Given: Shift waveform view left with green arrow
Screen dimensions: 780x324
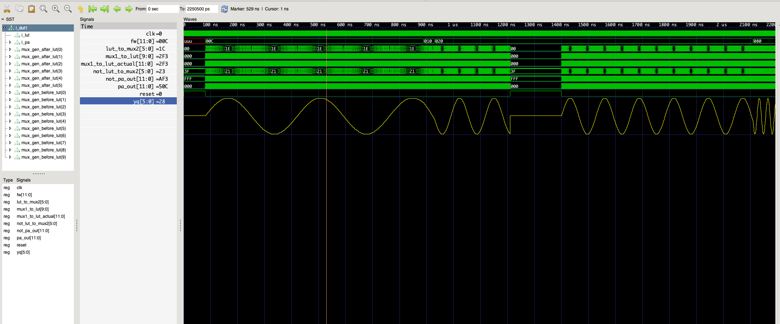Looking at the screenshot, I should click(x=117, y=9).
